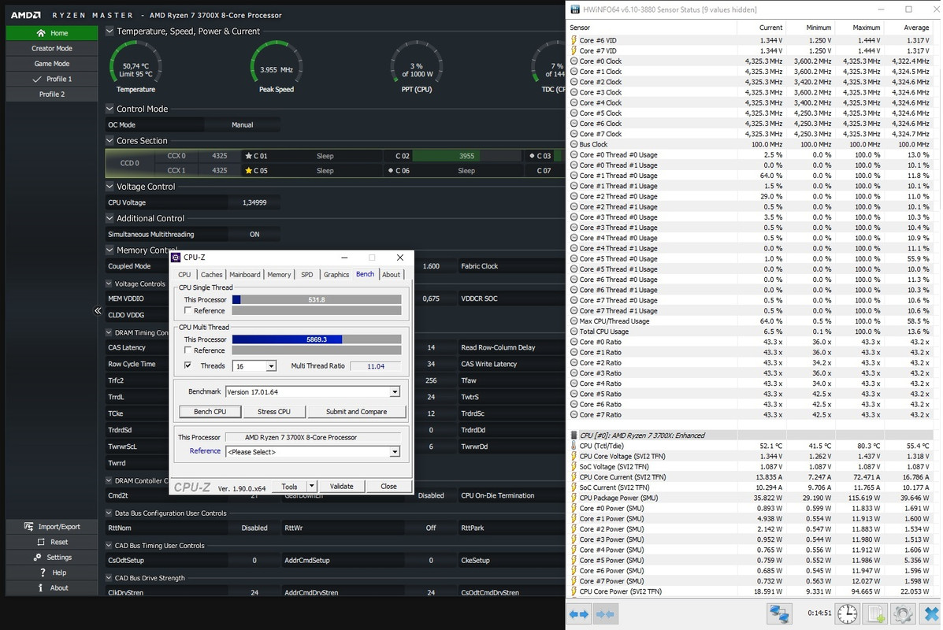943x630 pixels.
Task: Click the Bench CPU button
Action: tap(210, 412)
